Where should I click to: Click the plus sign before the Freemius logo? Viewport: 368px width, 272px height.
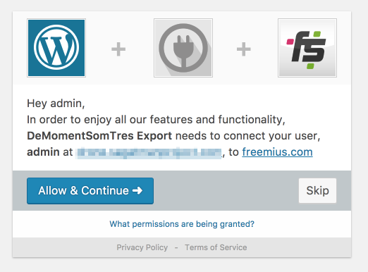click(x=244, y=49)
